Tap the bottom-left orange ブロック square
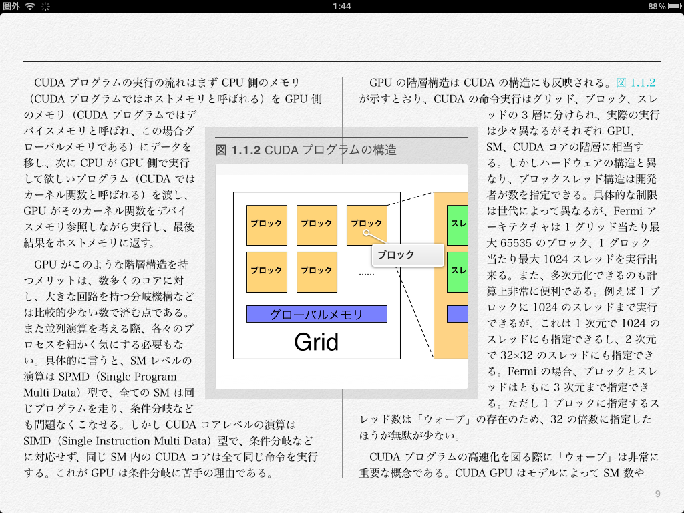This screenshot has height=513, width=684. pyautogui.click(x=267, y=272)
